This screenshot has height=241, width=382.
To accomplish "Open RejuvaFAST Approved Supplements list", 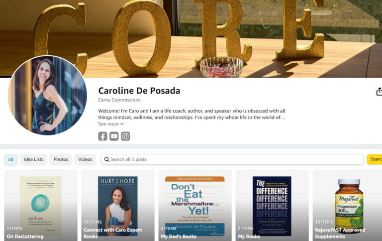I will click(347, 205).
